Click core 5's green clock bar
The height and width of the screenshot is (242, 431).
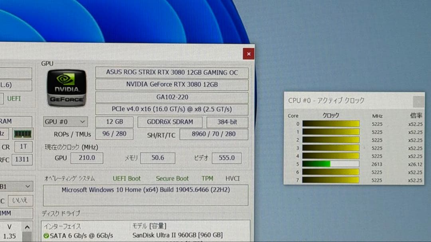(317, 164)
